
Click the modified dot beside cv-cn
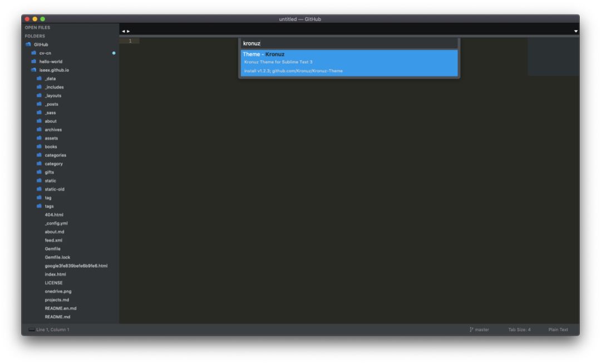coord(114,53)
